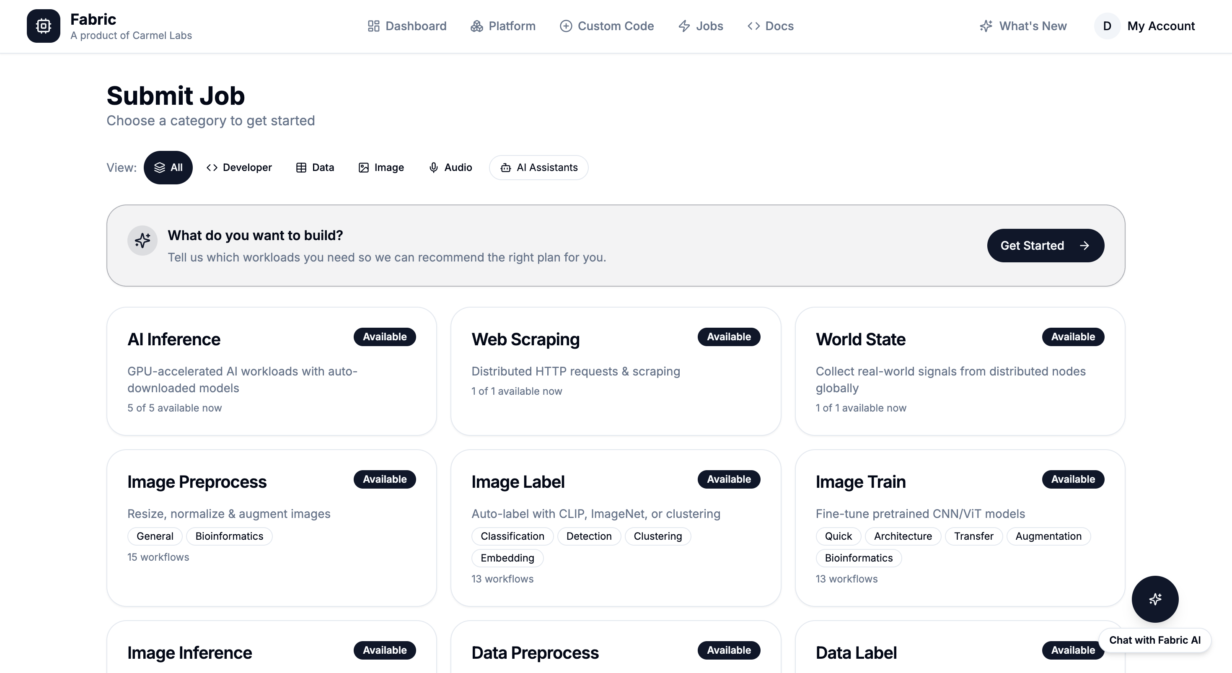Open the floating Fabric AI sparkle button

1154,599
